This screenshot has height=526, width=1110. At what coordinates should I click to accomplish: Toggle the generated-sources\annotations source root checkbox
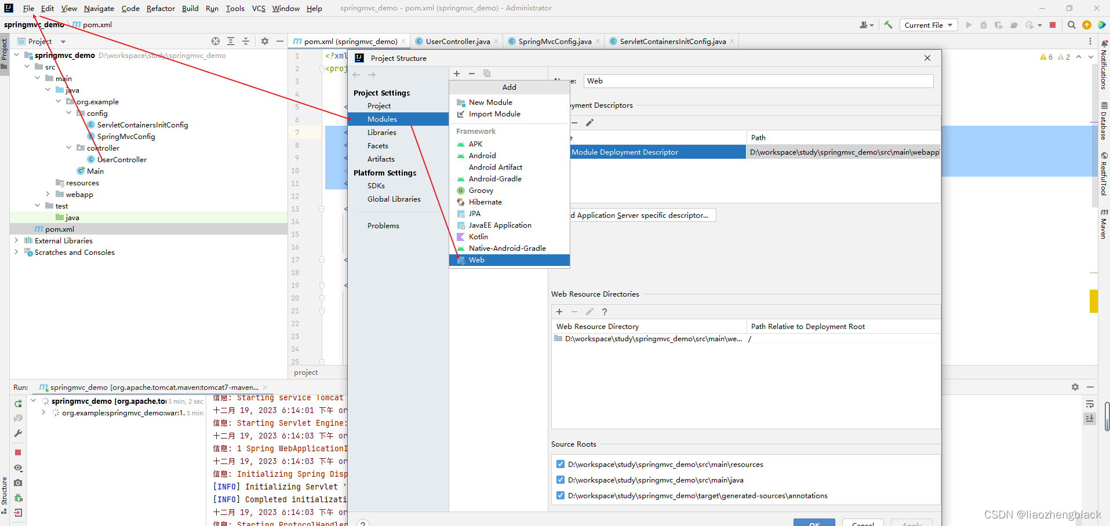pos(561,495)
